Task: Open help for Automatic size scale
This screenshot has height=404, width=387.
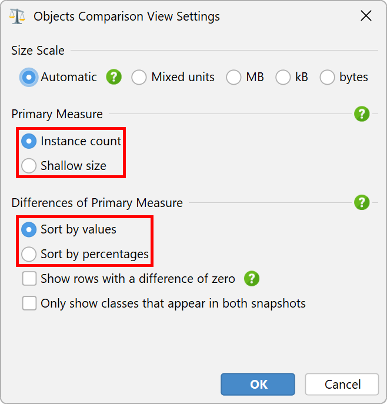Action: [x=114, y=77]
